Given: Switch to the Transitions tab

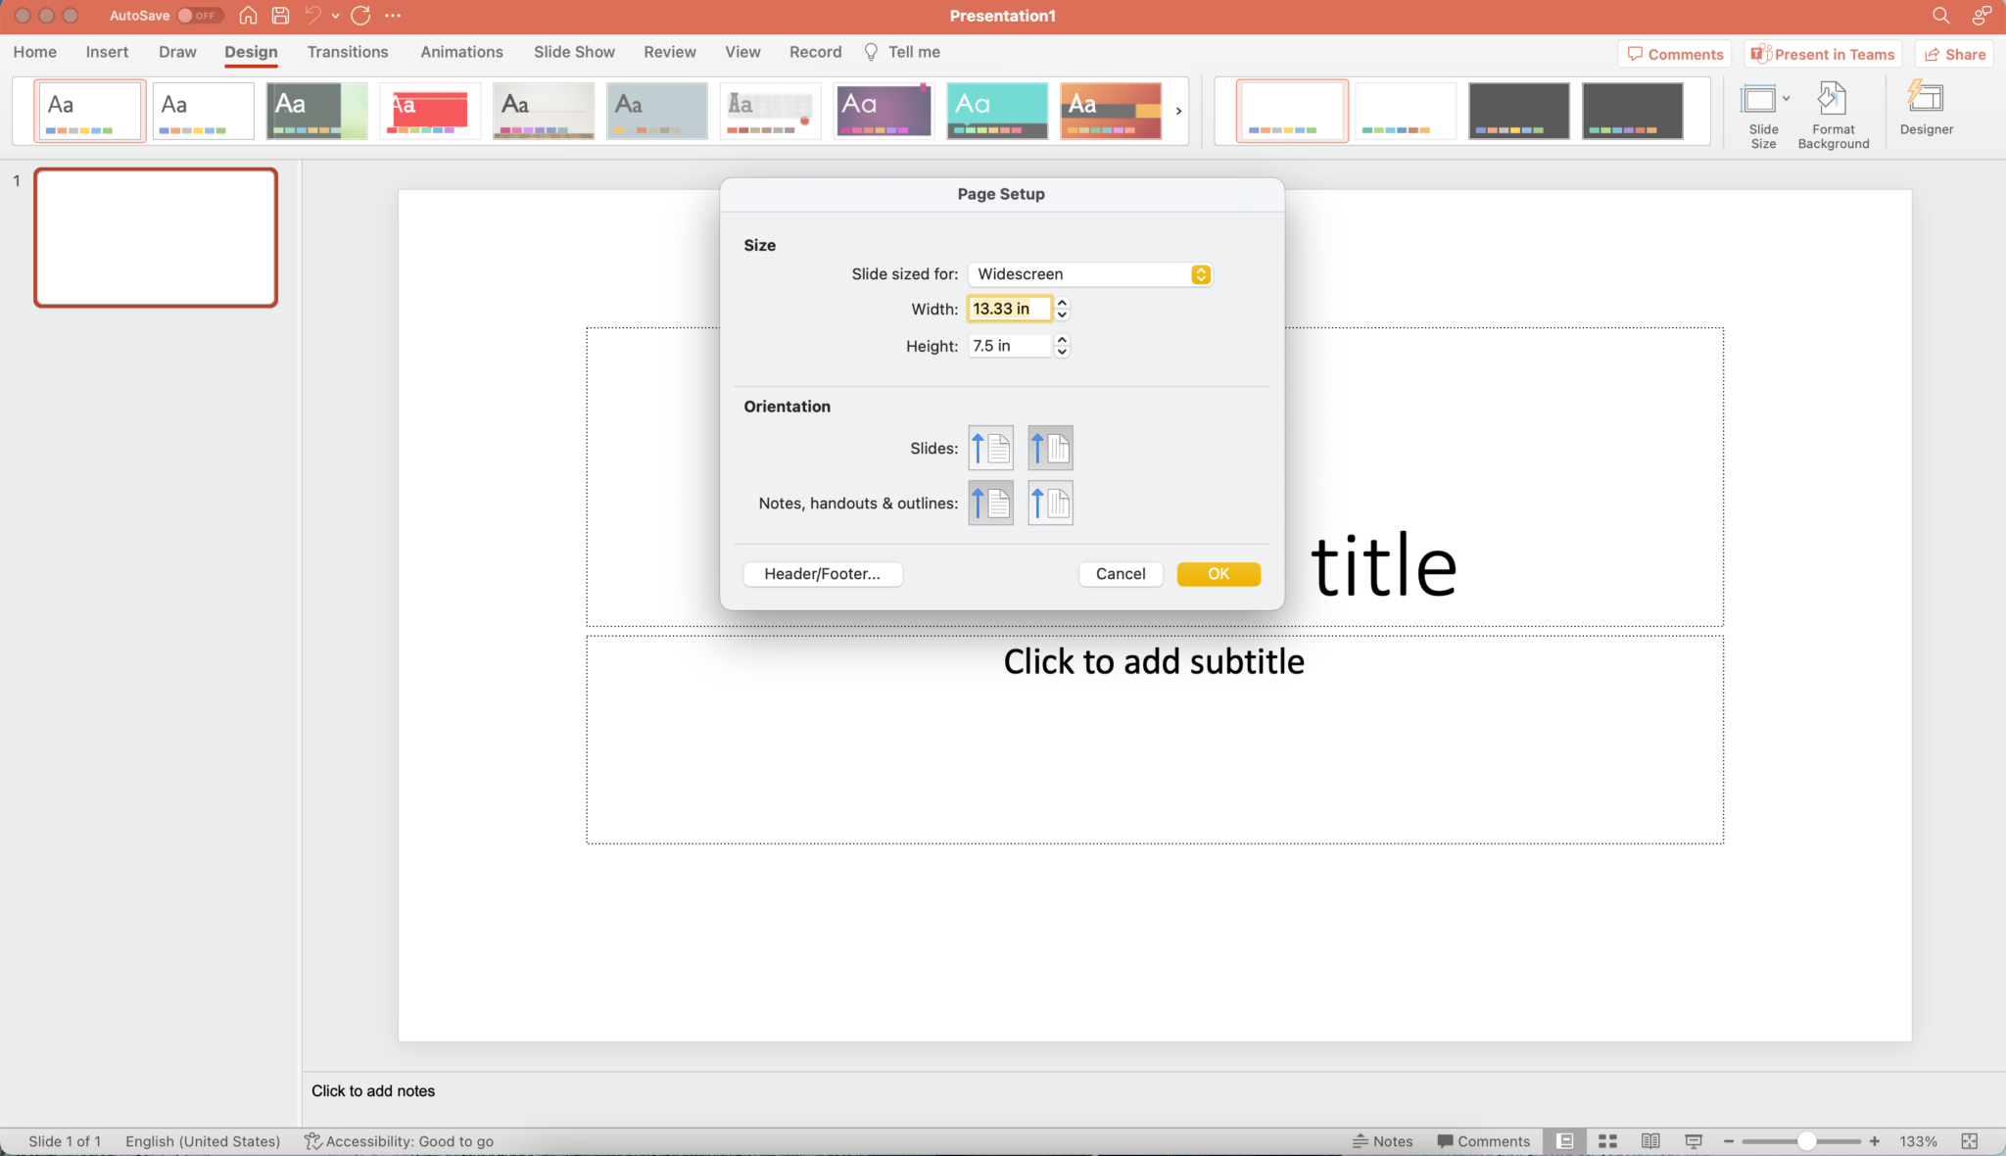Looking at the screenshot, I should (x=348, y=52).
